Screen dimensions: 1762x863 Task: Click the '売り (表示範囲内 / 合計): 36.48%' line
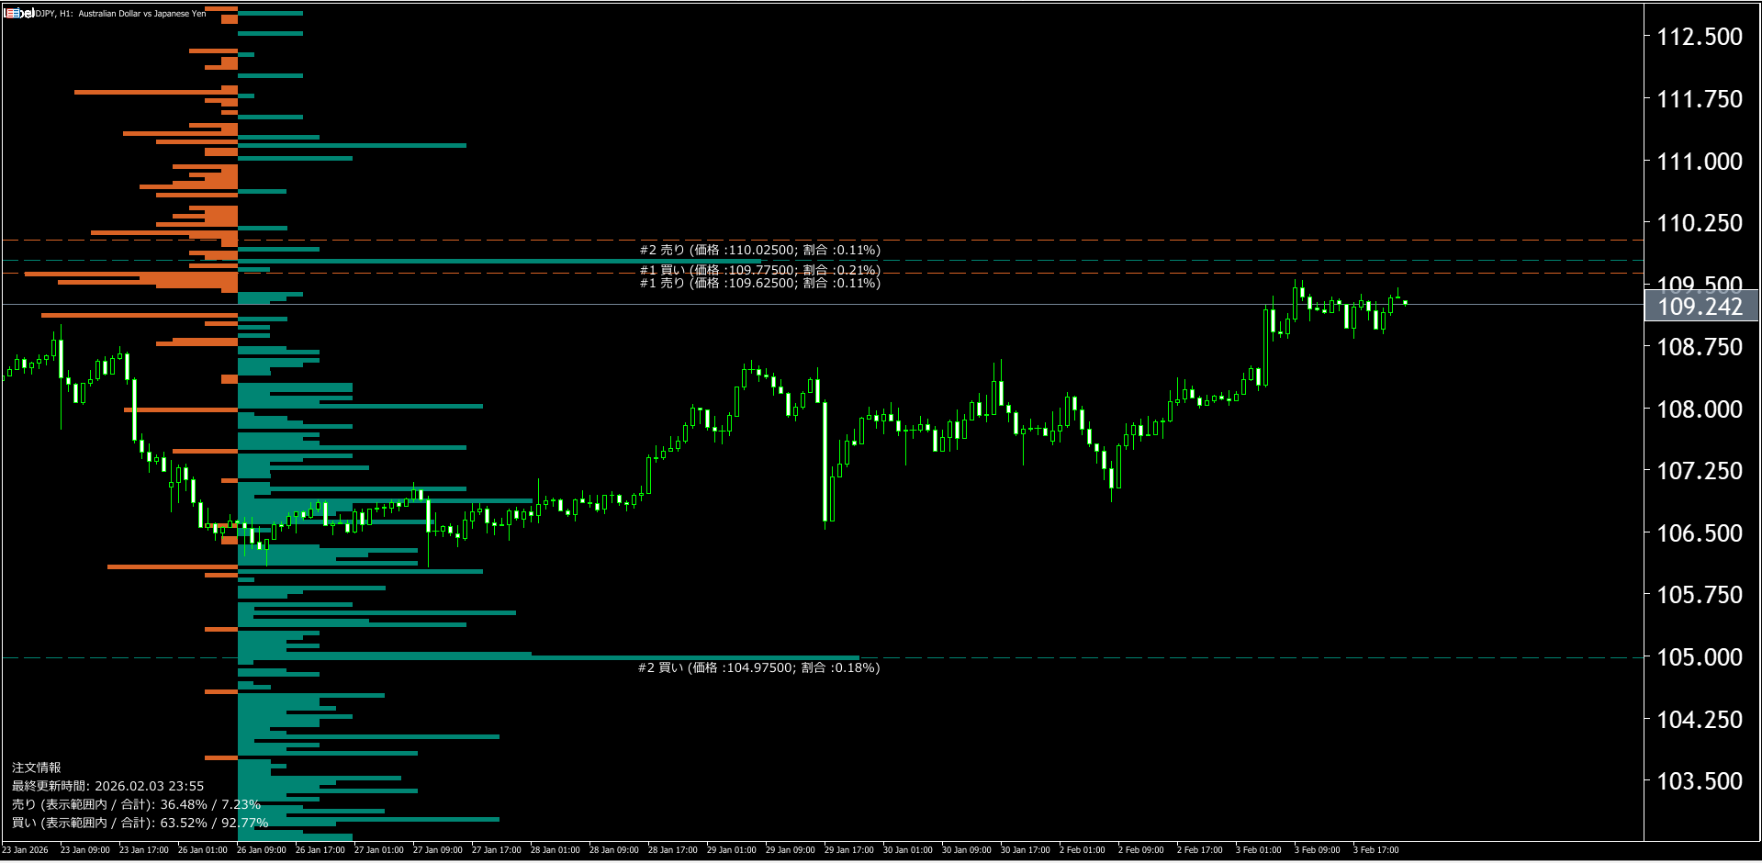(136, 804)
